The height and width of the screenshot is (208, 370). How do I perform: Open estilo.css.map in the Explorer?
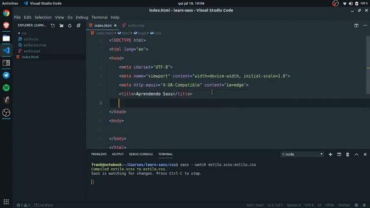tap(35, 45)
